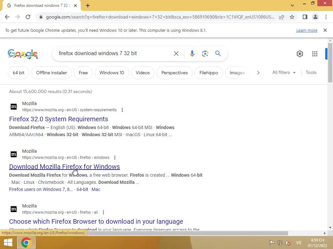Open the Google apps grid
Viewport: 333px width, 249px height.
point(315,54)
